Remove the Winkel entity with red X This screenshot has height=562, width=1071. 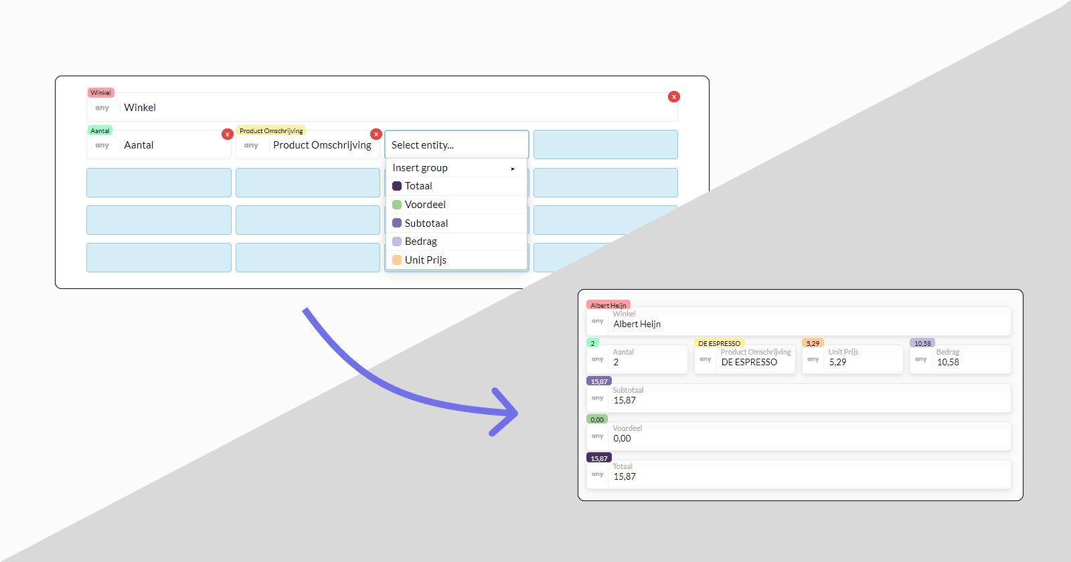pyautogui.click(x=674, y=97)
